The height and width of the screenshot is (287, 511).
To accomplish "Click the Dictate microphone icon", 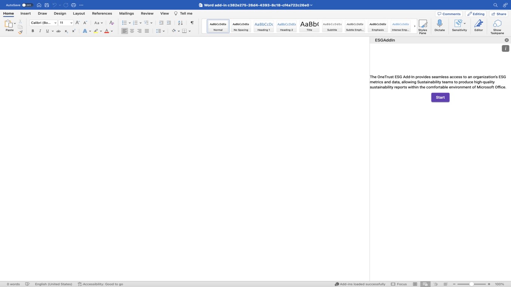I will 440,26.
